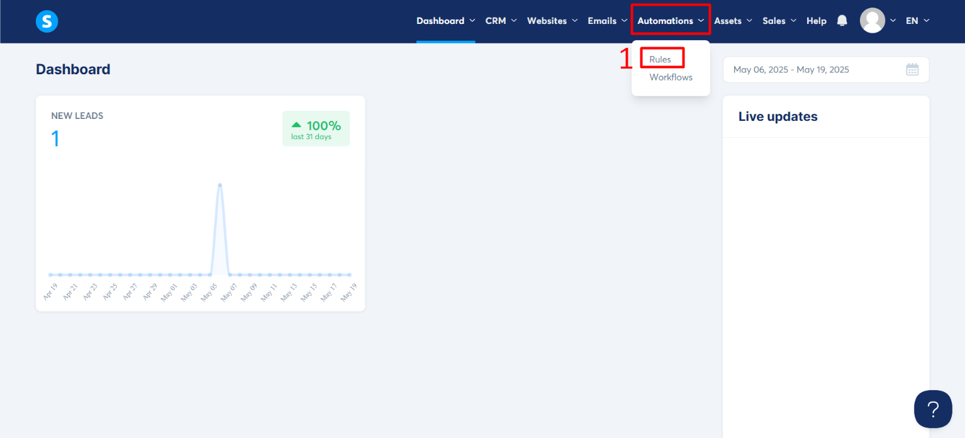965x438 pixels.
Task: Collapse the Automations chevron arrow
Action: click(x=701, y=21)
